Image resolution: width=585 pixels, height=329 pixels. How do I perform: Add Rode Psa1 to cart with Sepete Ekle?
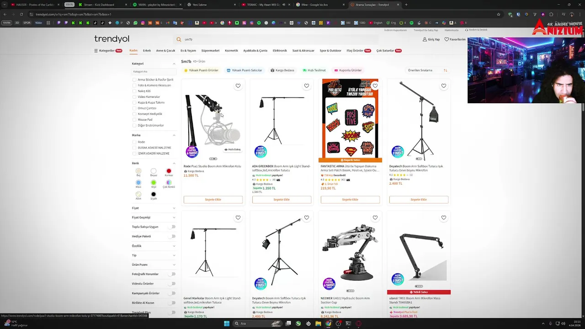click(x=213, y=200)
